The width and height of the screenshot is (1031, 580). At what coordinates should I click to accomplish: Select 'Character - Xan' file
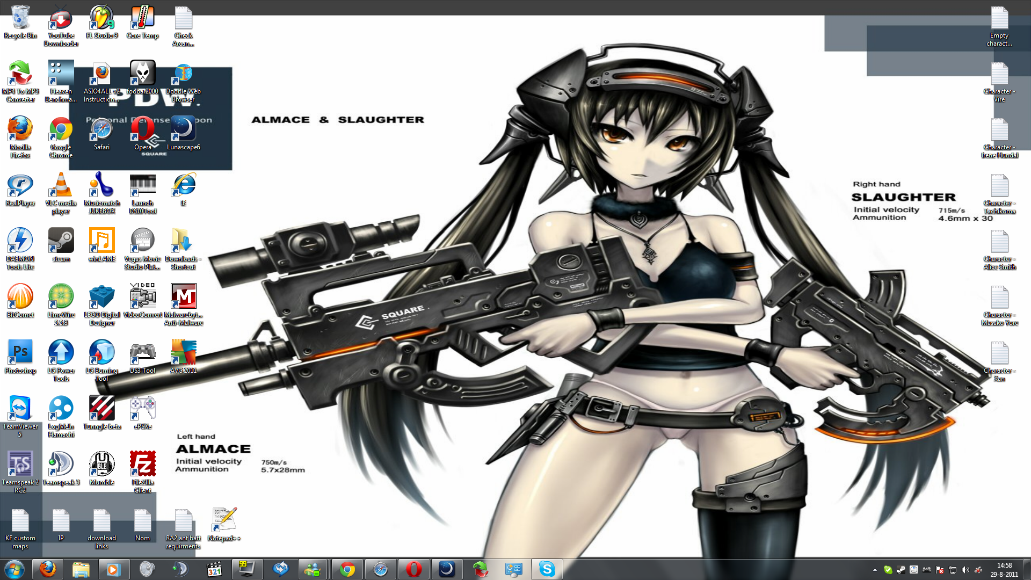tap(999, 361)
